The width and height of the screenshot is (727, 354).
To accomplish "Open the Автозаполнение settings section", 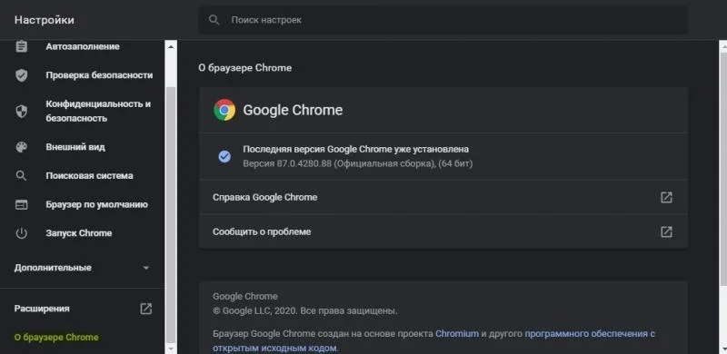I will click(x=83, y=46).
